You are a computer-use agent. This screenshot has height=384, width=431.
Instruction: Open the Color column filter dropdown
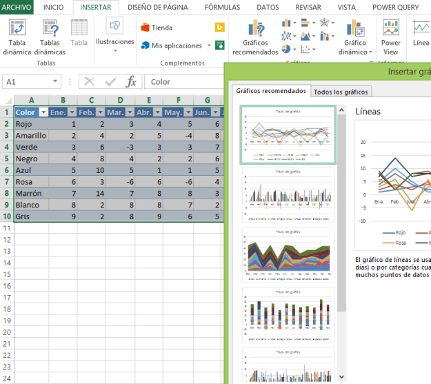click(43, 112)
